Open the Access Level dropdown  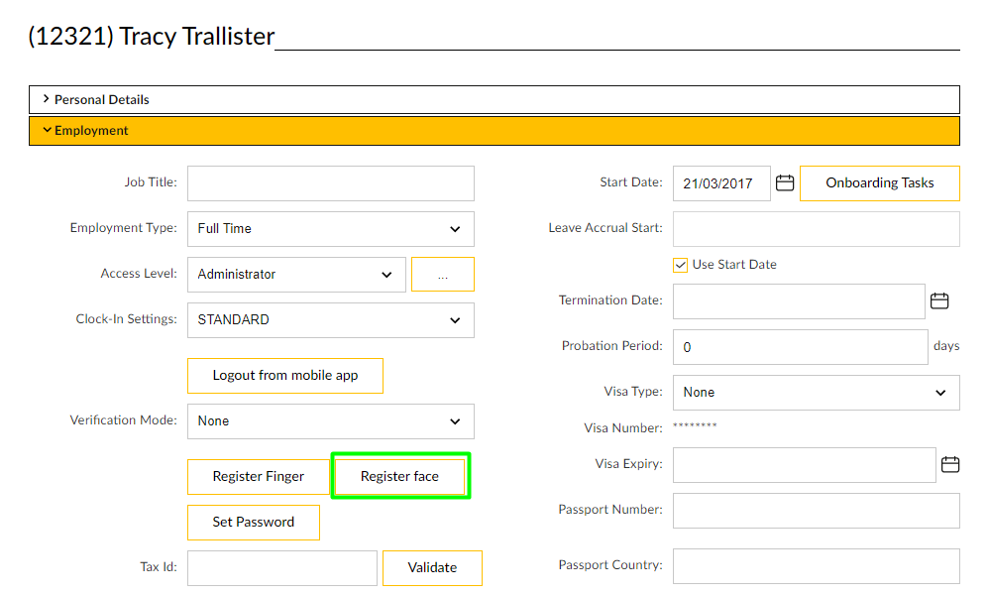(296, 275)
